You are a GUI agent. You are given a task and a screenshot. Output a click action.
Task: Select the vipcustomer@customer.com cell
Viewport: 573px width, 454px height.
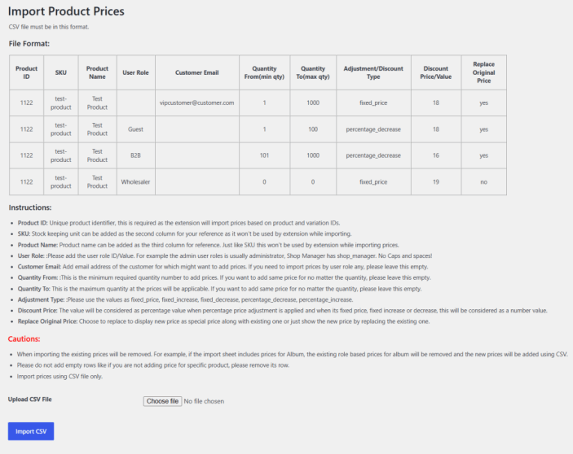(197, 103)
